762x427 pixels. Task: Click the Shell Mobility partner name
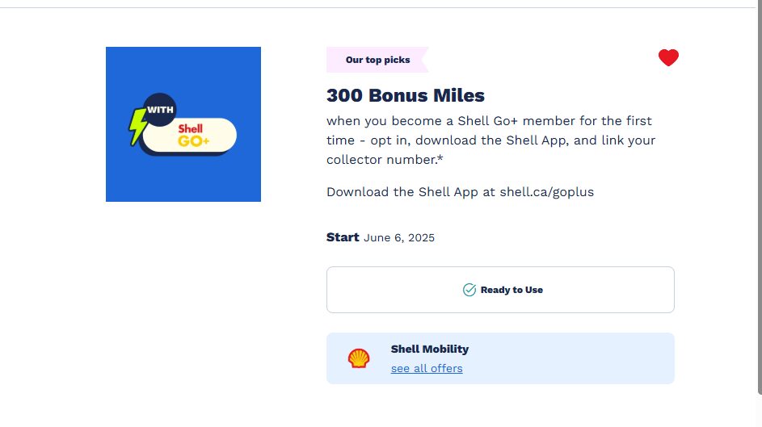[430, 349]
